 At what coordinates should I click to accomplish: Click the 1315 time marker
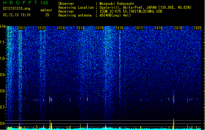point(100,28)
